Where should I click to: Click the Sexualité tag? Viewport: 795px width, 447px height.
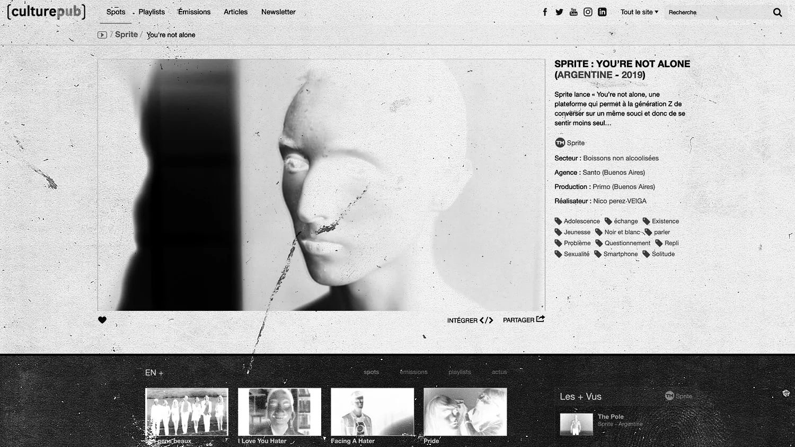(x=572, y=254)
